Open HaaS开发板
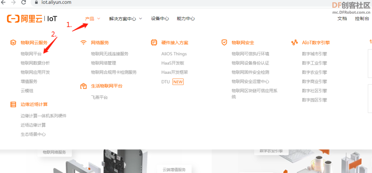372x173 pixels. [173, 63]
